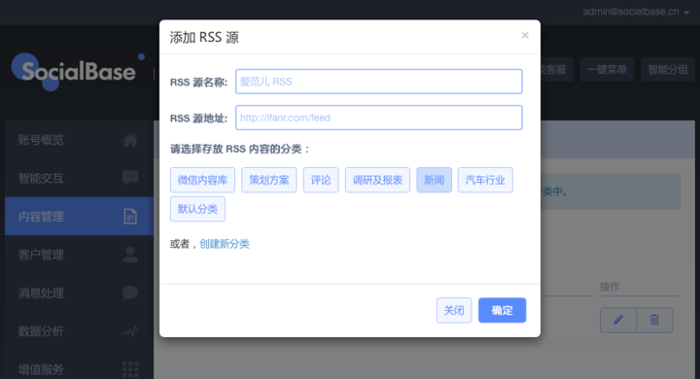Click into the RSS 源地址 input field
Viewport: 700px width, 379px height.
pos(378,118)
